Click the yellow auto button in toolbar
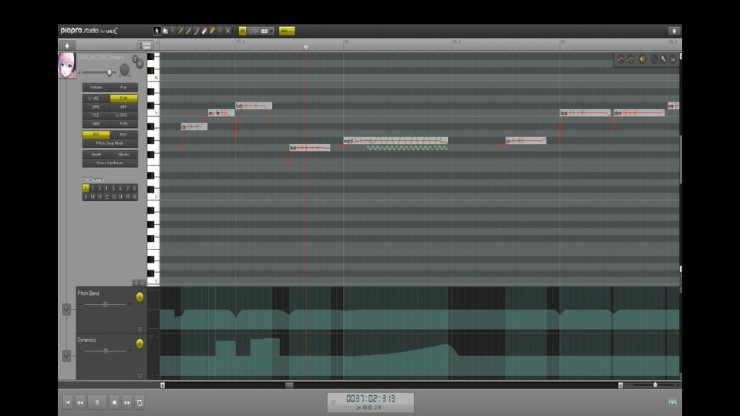The height and width of the screenshot is (416, 740). pos(287,31)
